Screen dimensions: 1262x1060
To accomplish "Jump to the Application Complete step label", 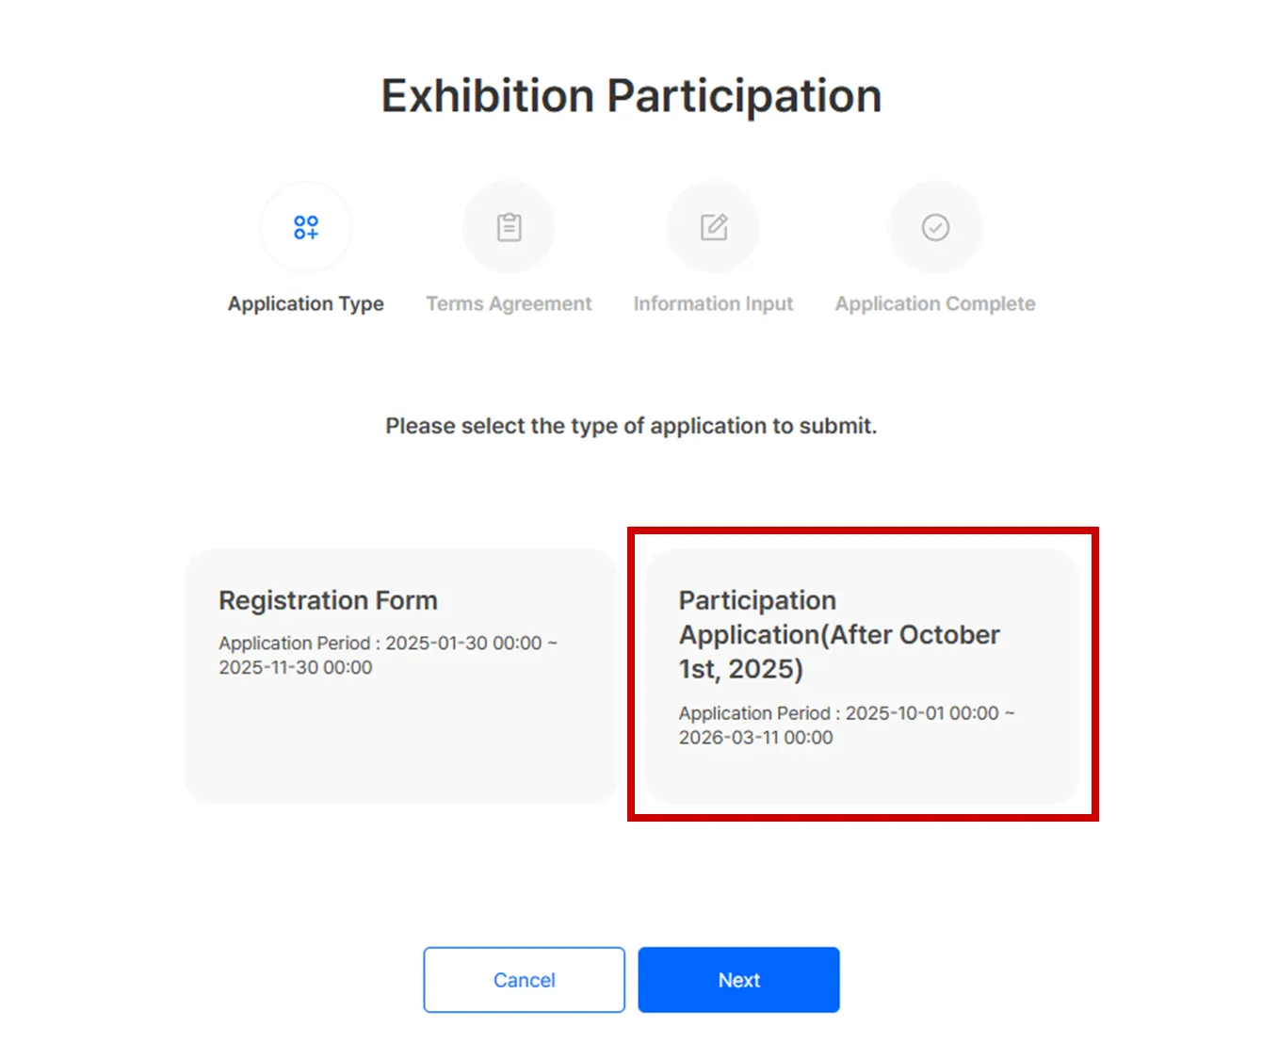I will [935, 303].
